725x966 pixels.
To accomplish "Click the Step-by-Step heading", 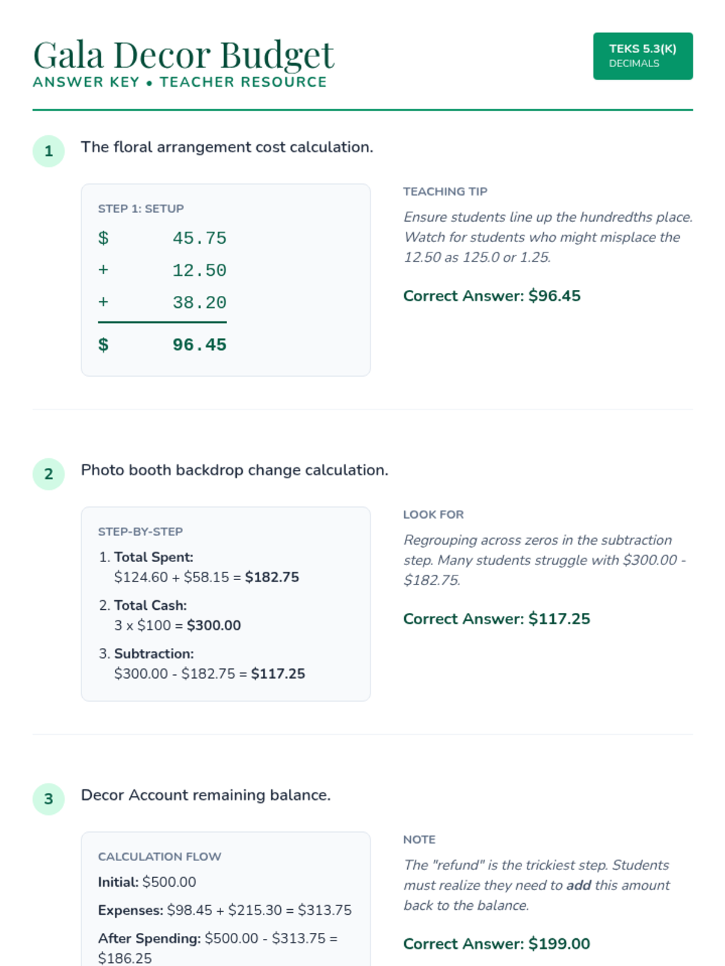I will coord(140,532).
